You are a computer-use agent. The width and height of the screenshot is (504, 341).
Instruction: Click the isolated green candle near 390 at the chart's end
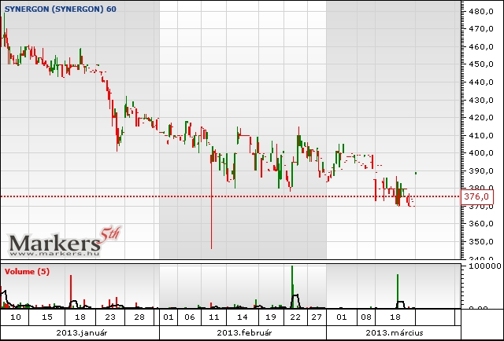click(x=416, y=173)
